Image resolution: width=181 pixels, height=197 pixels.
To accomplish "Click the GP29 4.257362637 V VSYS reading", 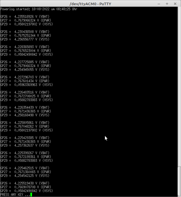I will pos(25,145).
